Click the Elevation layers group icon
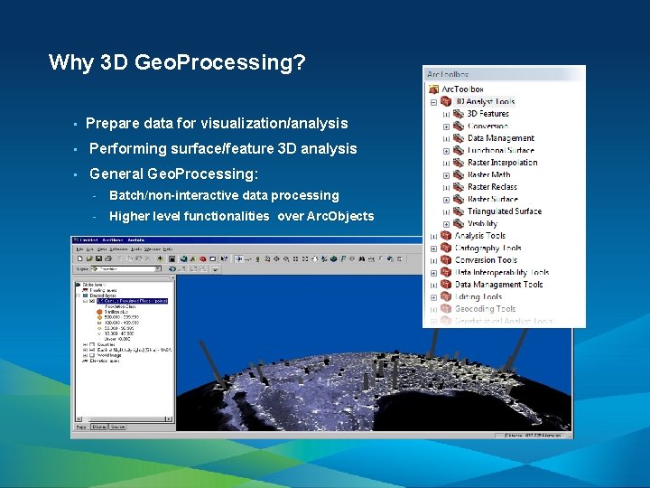Screen dimensions: 650x488 (x=85, y=361)
